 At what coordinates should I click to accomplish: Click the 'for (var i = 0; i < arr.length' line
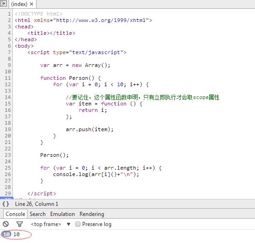(x=101, y=168)
